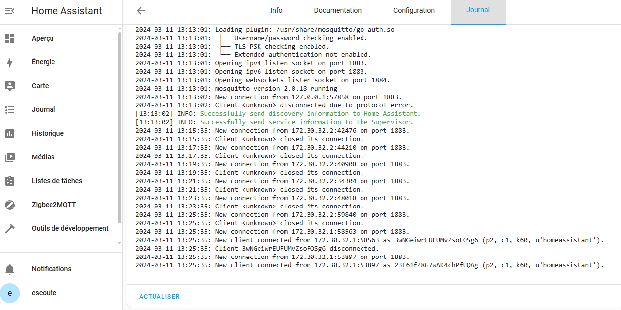Click 'Successfully send discovery information to Home Assistant'

coord(278,114)
